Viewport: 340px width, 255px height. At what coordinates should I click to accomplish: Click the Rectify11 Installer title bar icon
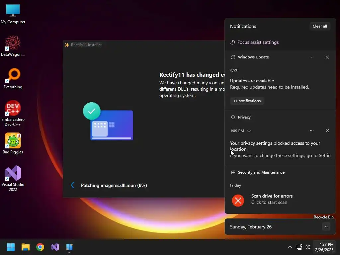coord(67,45)
